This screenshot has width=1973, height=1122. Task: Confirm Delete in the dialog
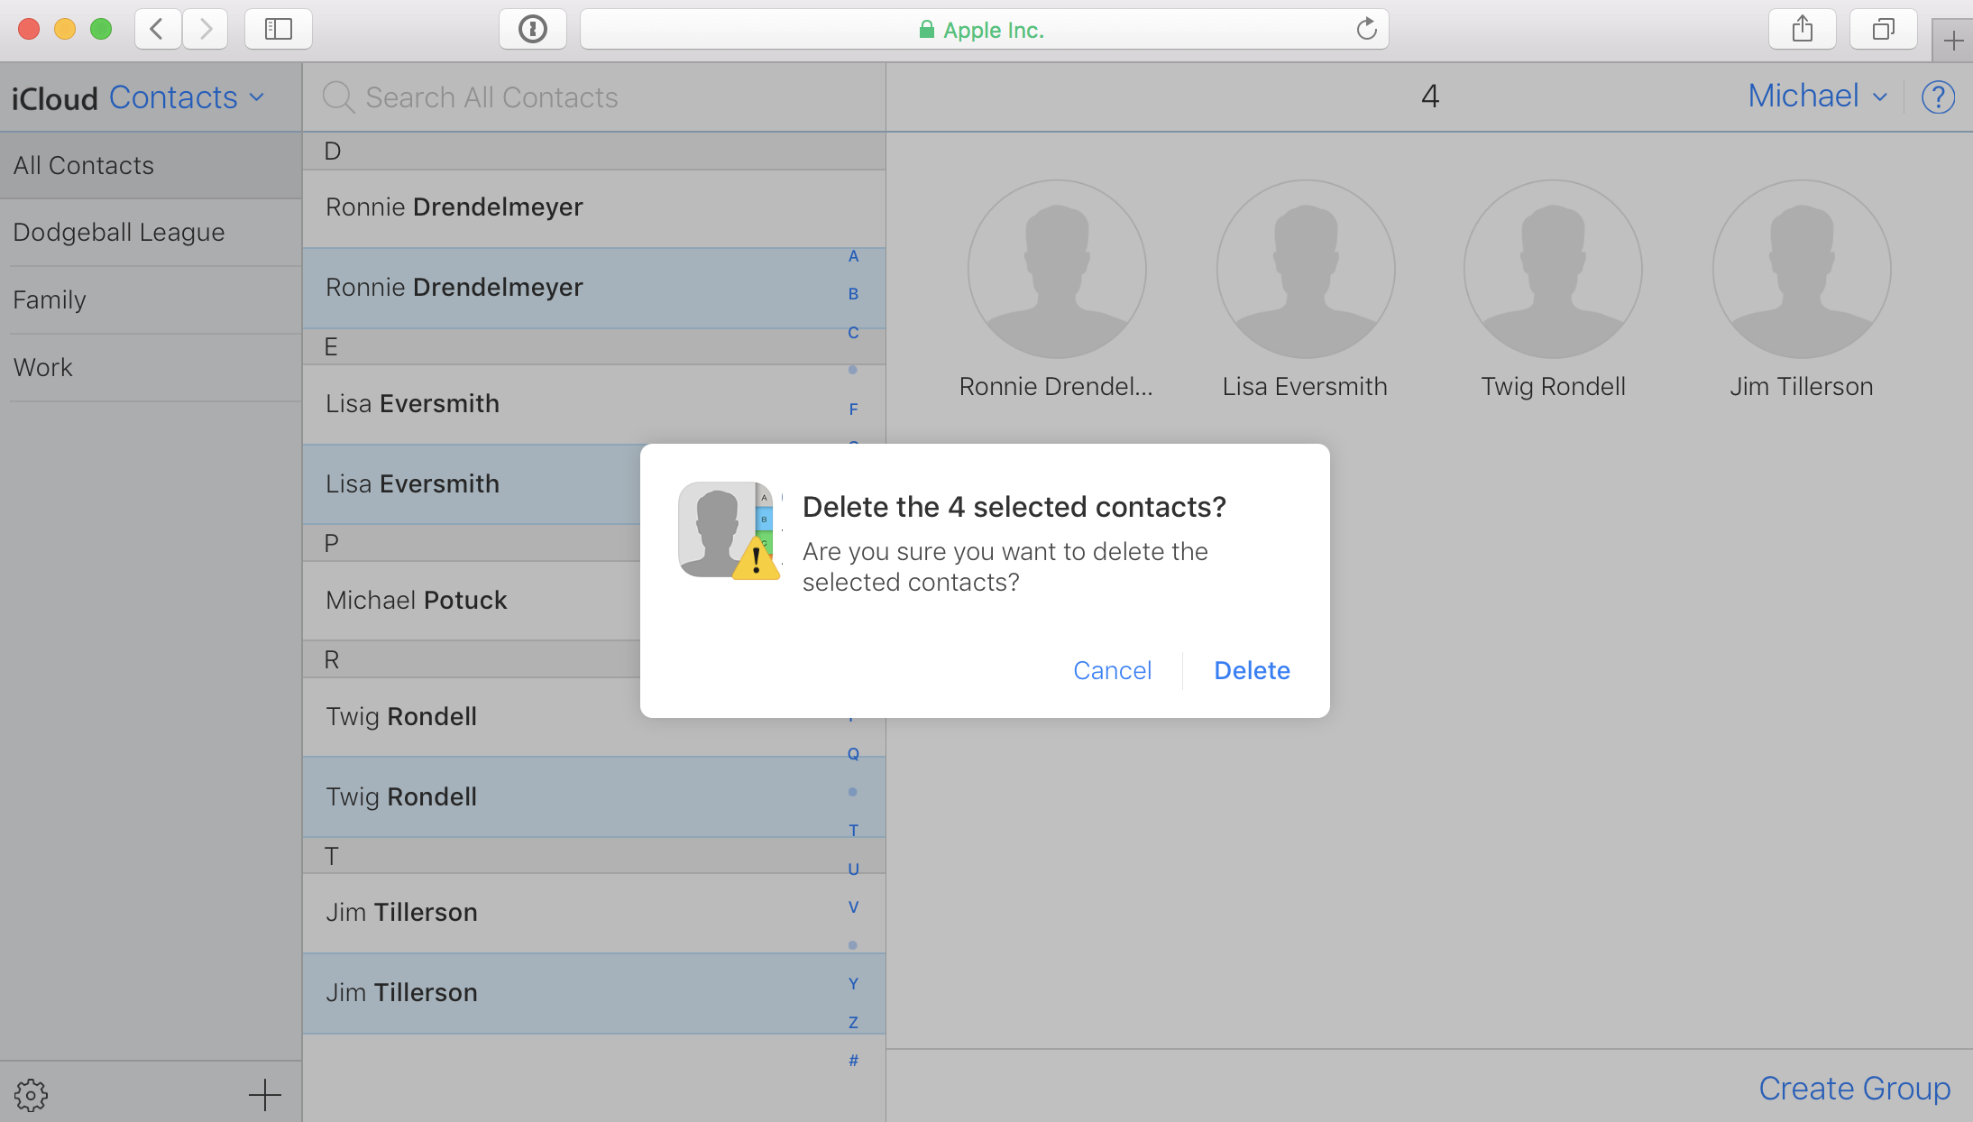[1252, 670]
